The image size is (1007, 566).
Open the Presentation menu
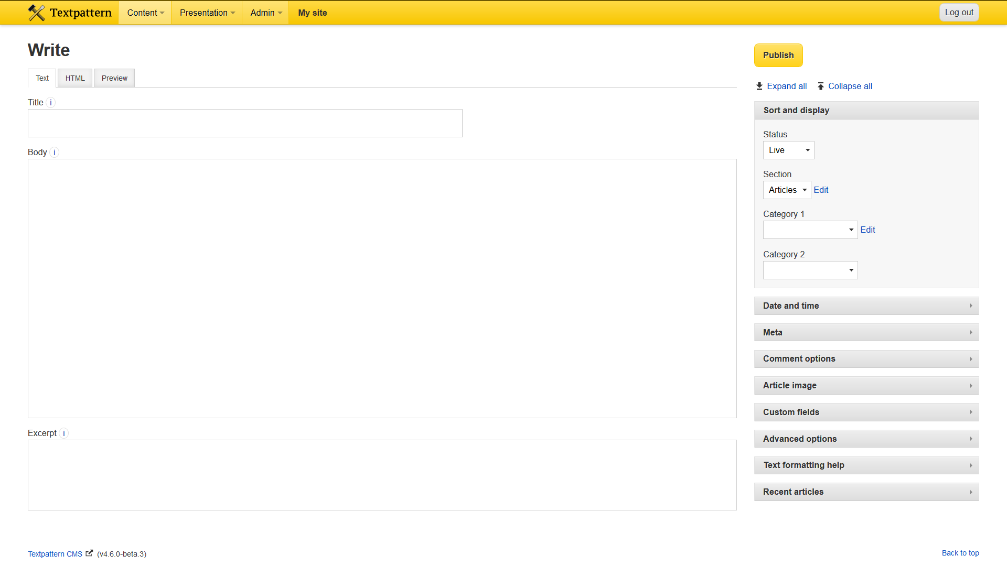[207, 13]
